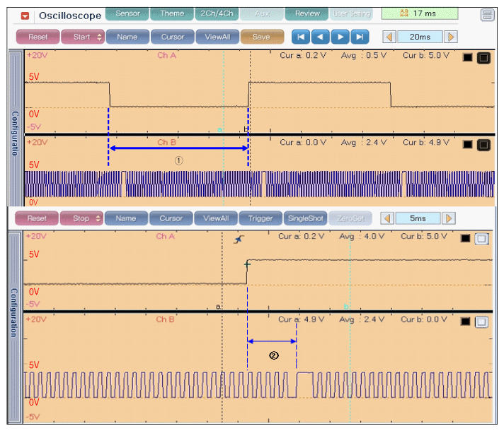Toggle the lower Ch B checkbox
This screenshot has width=504, height=431.
[x=481, y=322]
